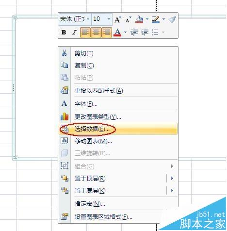Open font color dropdown arrow

tap(125, 32)
